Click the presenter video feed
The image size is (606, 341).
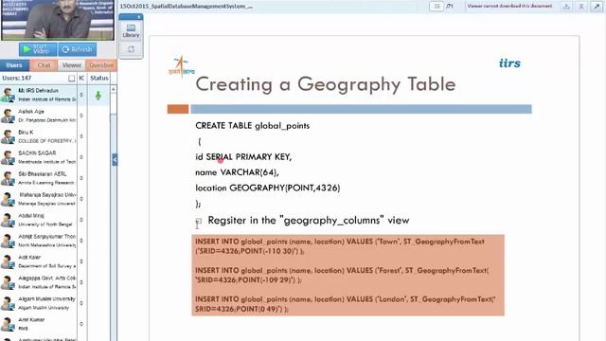tap(58, 20)
